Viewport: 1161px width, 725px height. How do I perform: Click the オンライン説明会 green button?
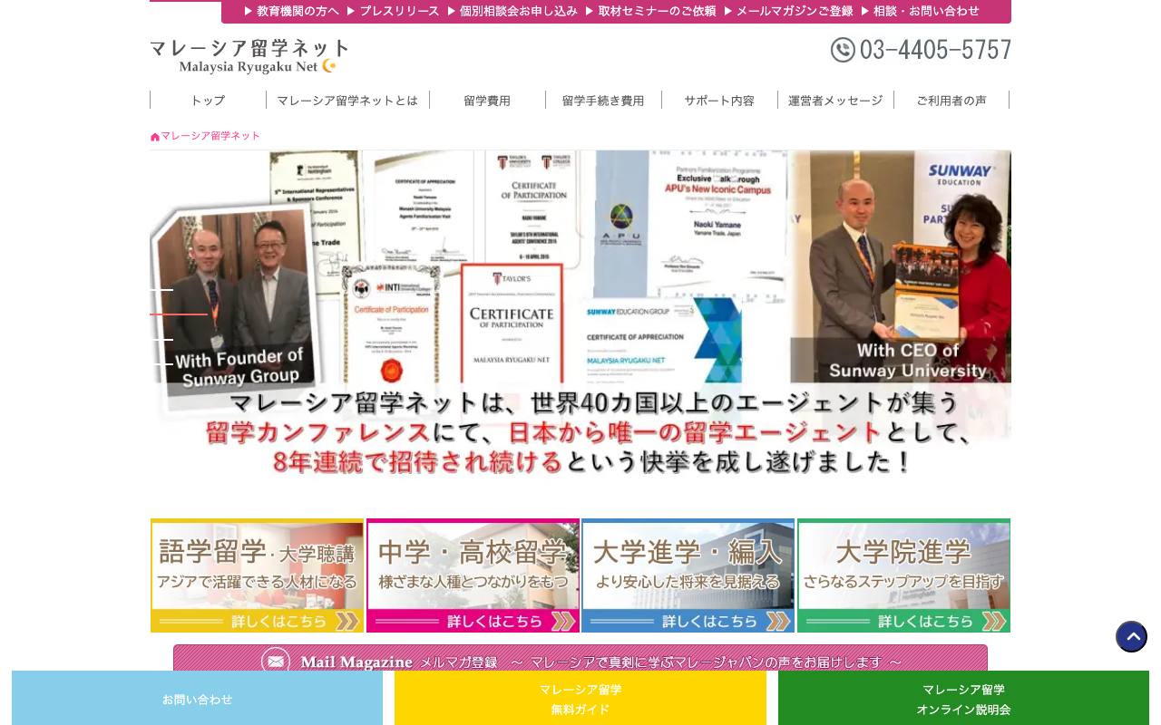[963, 699]
